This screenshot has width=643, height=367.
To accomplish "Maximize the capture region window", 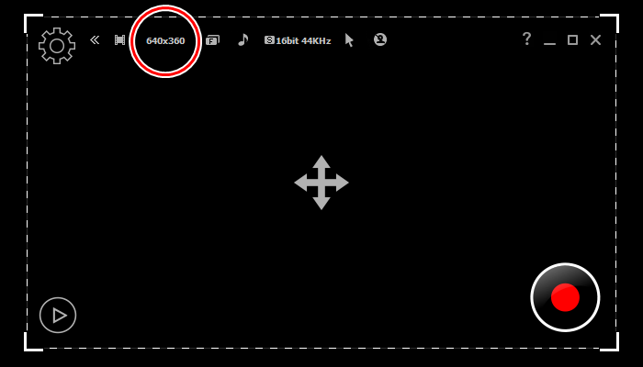I will (572, 40).
